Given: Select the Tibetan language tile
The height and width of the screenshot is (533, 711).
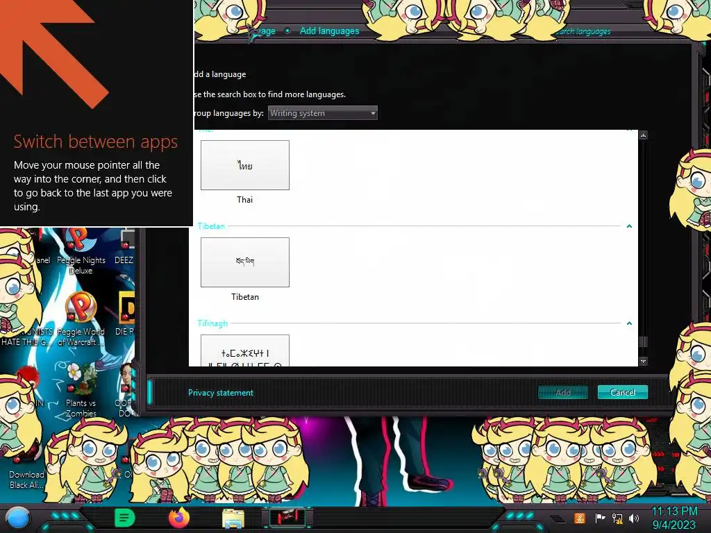Looking at the screenshot, I should click(245, 262).
